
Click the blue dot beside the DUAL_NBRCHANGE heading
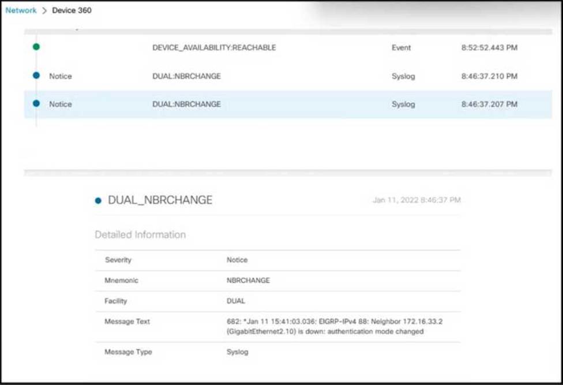click(x=98, y=200)
